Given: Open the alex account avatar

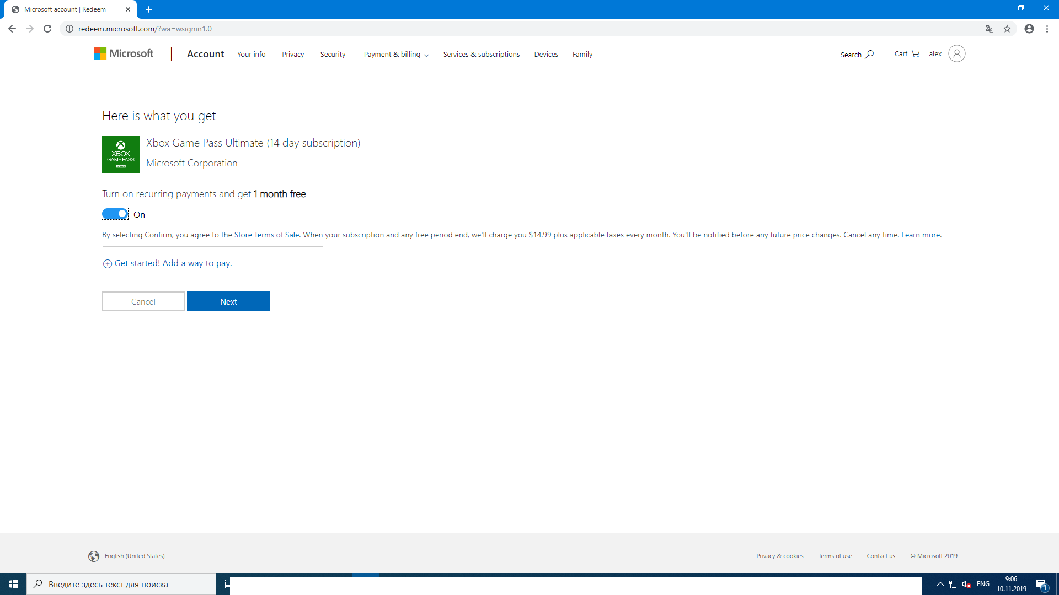Looking at the screenshot, I should pyautogui.click(x=956, y=53).
